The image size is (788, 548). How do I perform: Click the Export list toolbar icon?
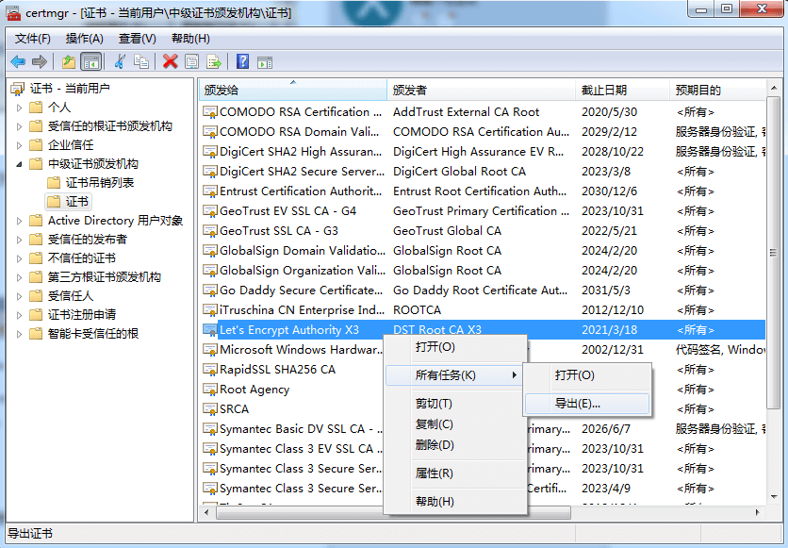pos(214,62)
